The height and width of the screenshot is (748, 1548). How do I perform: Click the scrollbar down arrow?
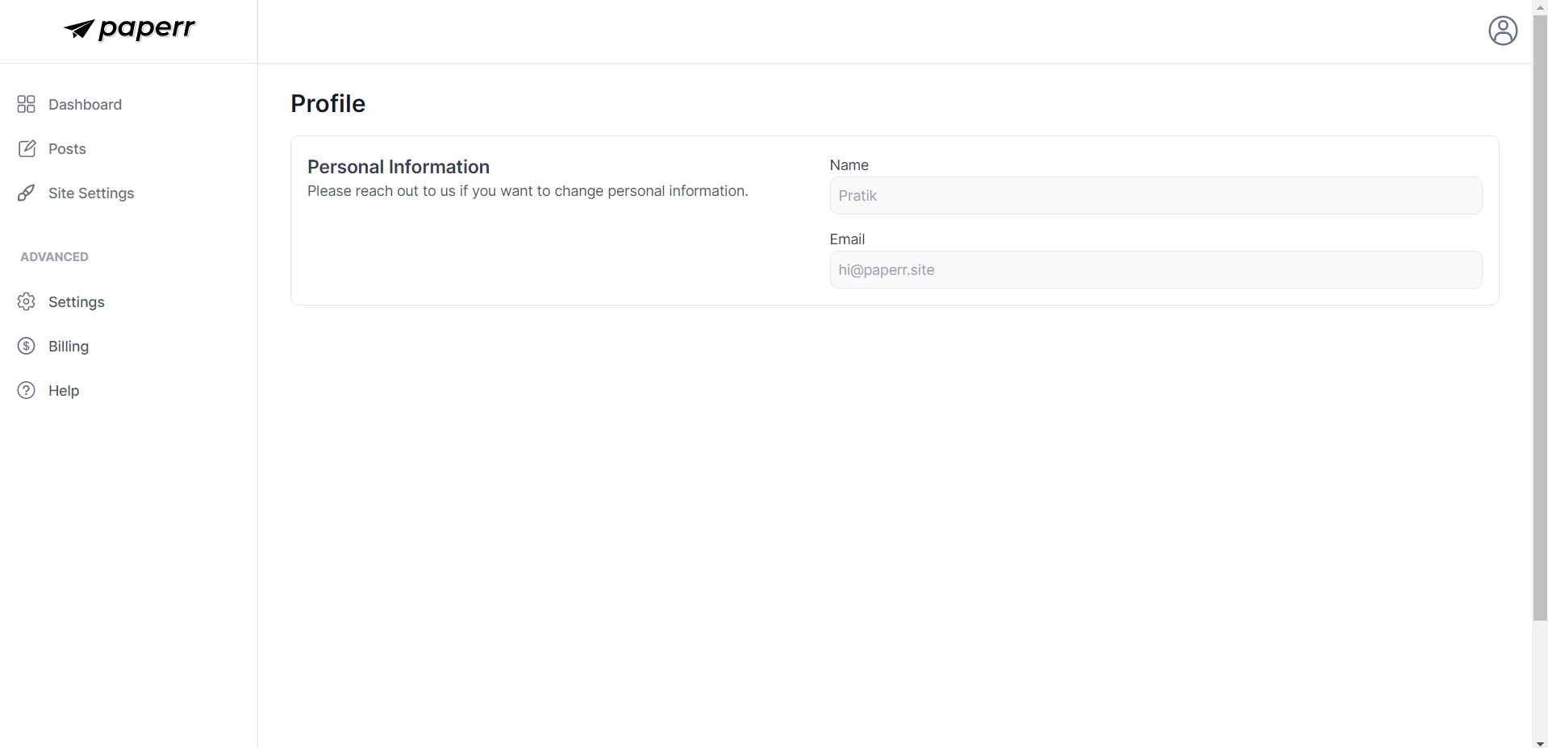pos(1540,742)
